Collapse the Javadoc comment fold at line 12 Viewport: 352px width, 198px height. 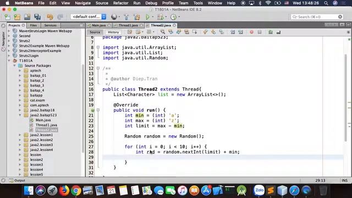click(x=98, y=68)
